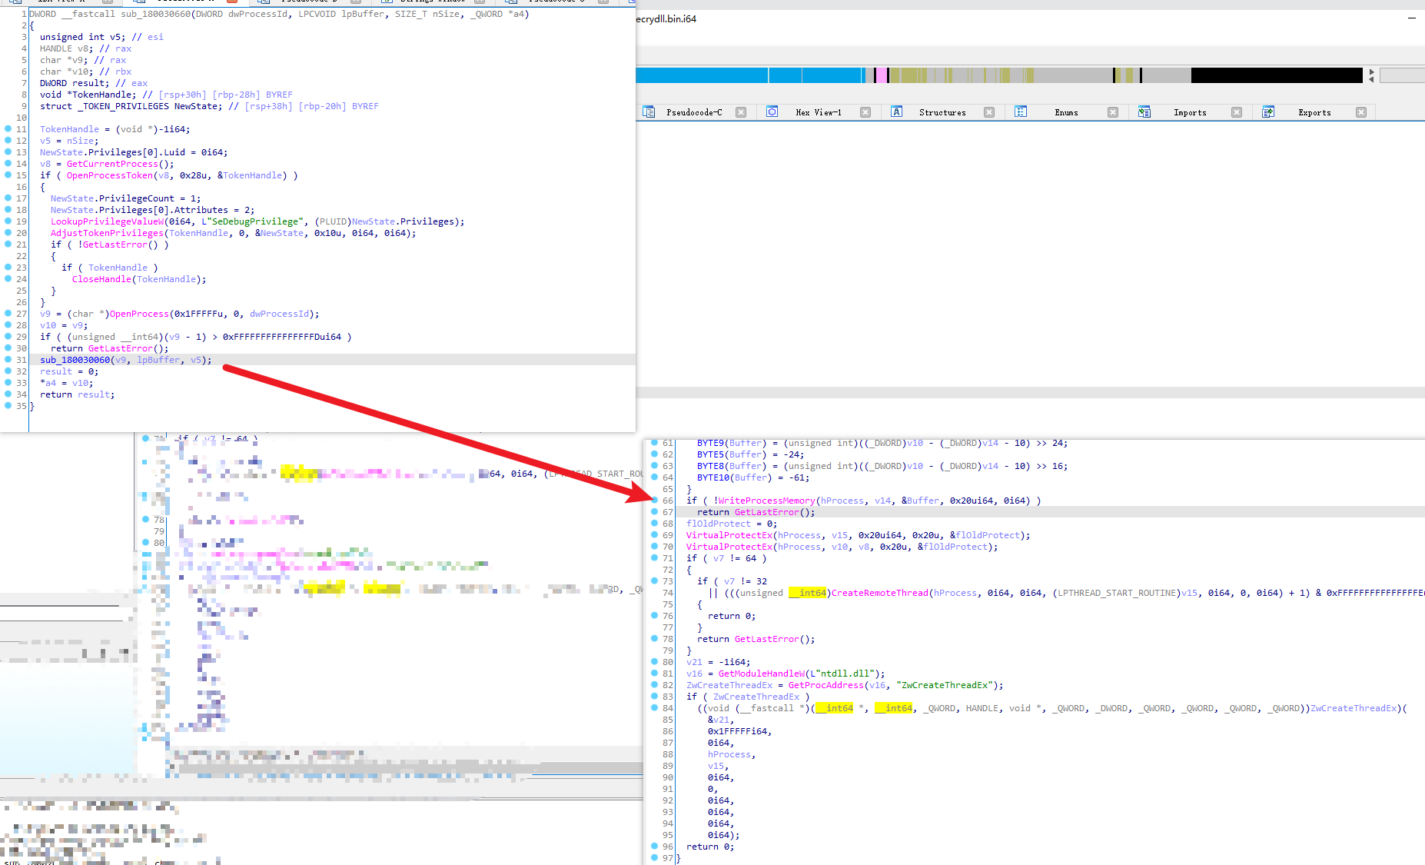The image size is (1425, 865).
Task: Click the navigation band right arrow
Action: [1372, 72]
